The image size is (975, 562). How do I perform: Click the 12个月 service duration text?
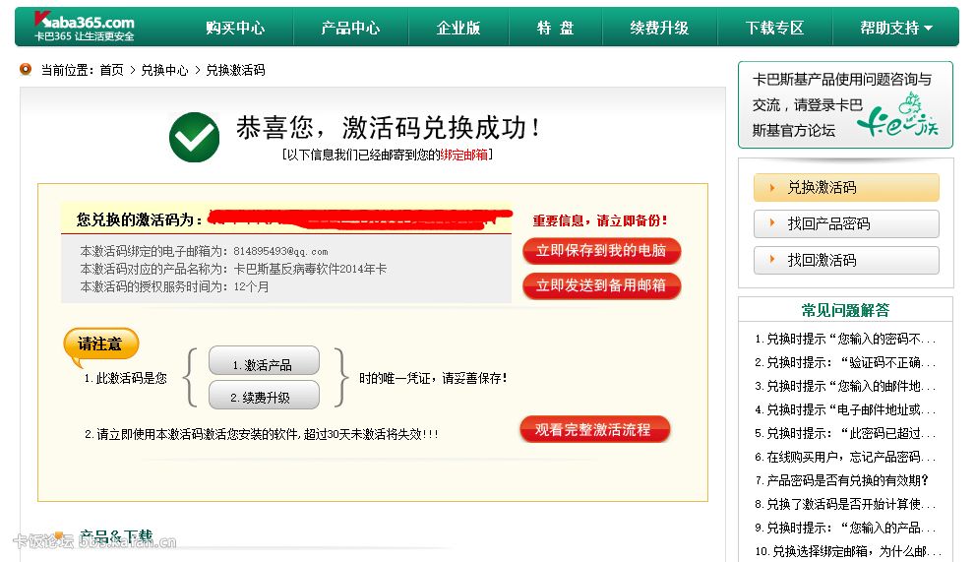(x=251, y=287)
